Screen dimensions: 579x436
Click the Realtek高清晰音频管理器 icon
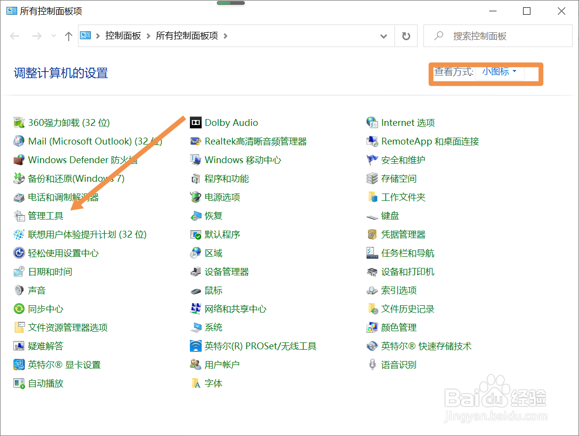(x=196, y=141)
